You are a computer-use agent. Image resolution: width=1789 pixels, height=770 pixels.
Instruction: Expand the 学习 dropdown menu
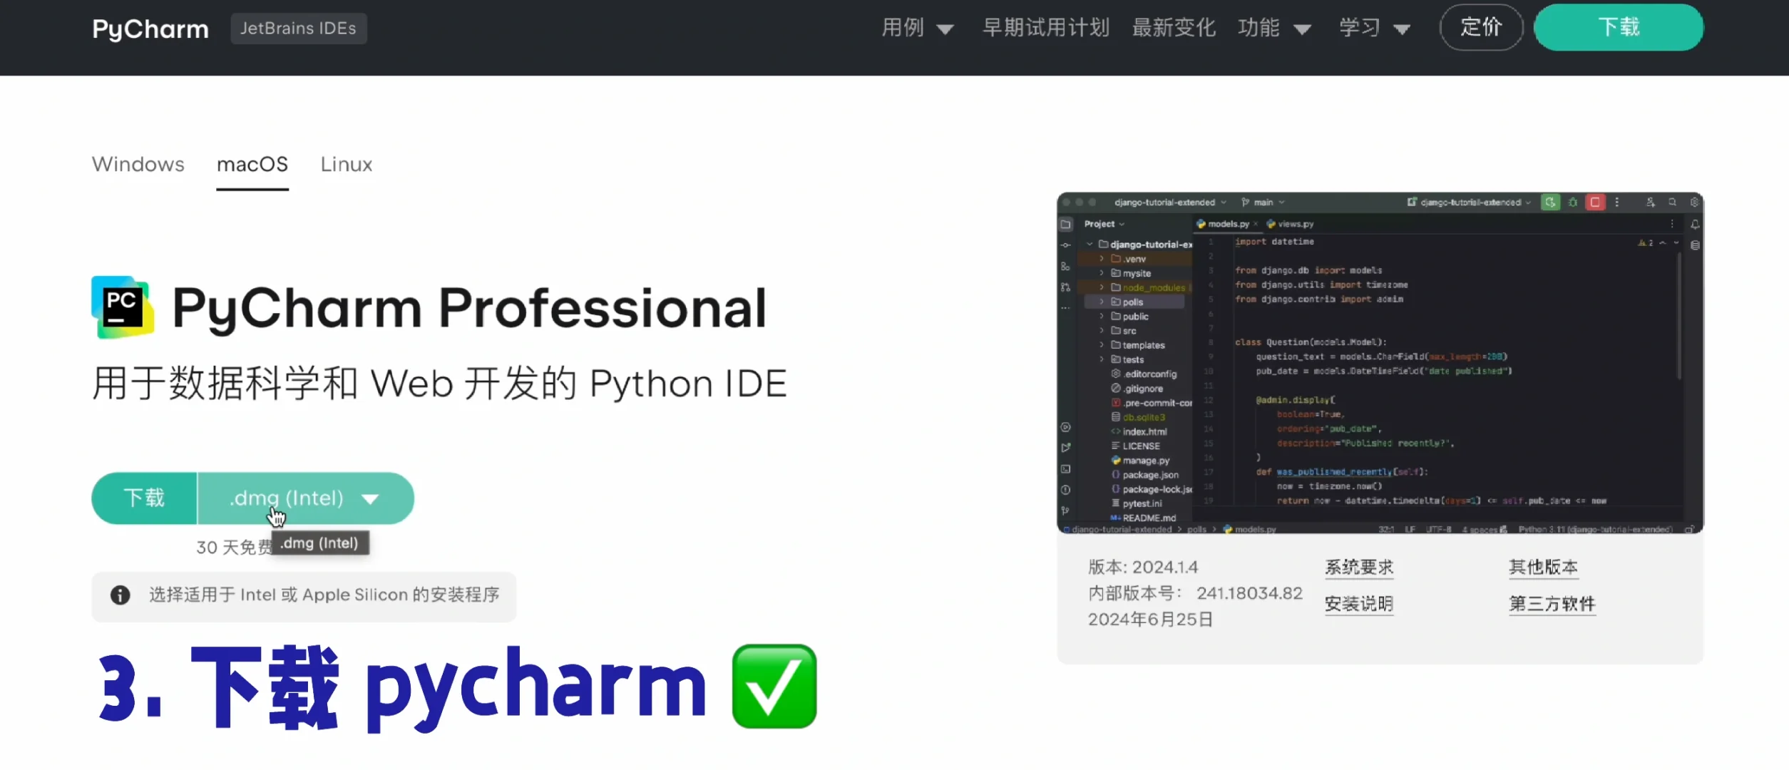point(1375,28)
